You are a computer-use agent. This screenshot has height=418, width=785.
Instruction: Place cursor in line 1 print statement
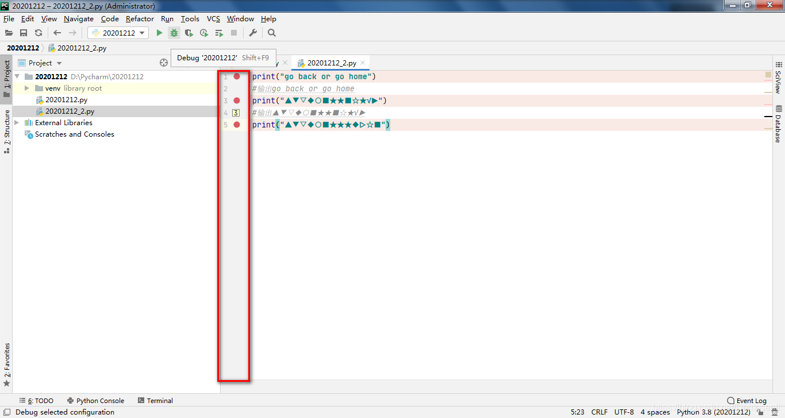pos(314,76)
